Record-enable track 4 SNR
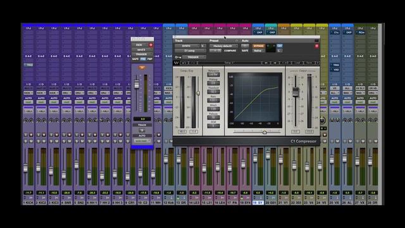Image resolution: width=405 pixels, height=228 pixels. [x=69, y=135]
